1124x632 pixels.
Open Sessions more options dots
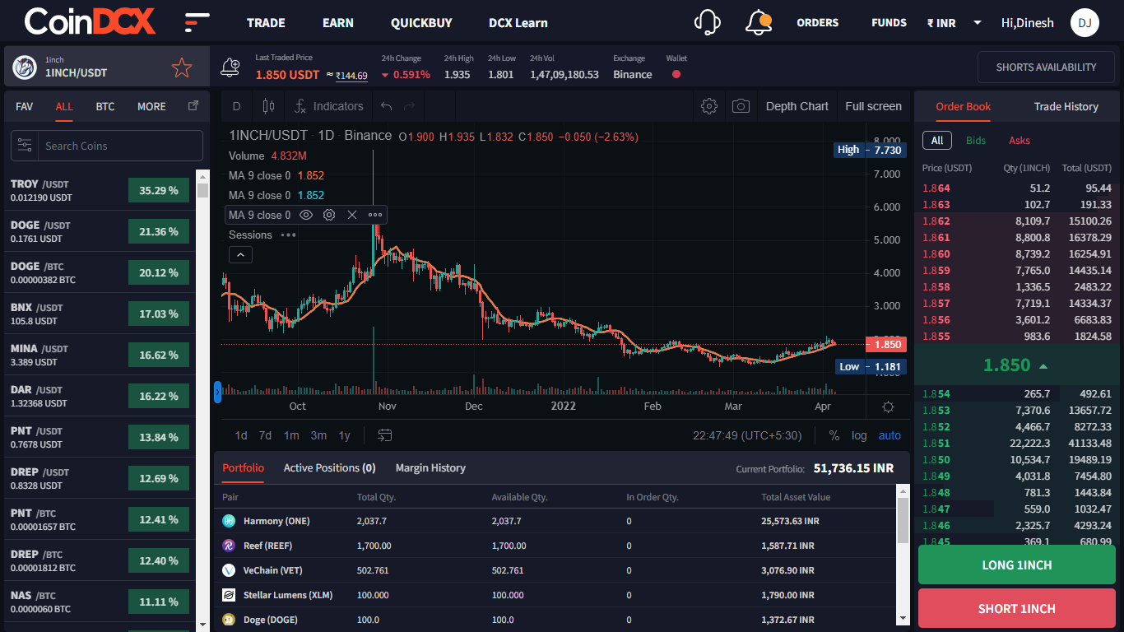tap(288, 235)
